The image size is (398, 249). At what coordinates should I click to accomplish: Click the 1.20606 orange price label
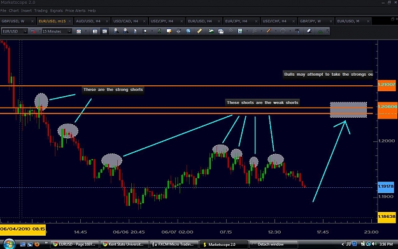pyautogui.click(x=387, y=107)
